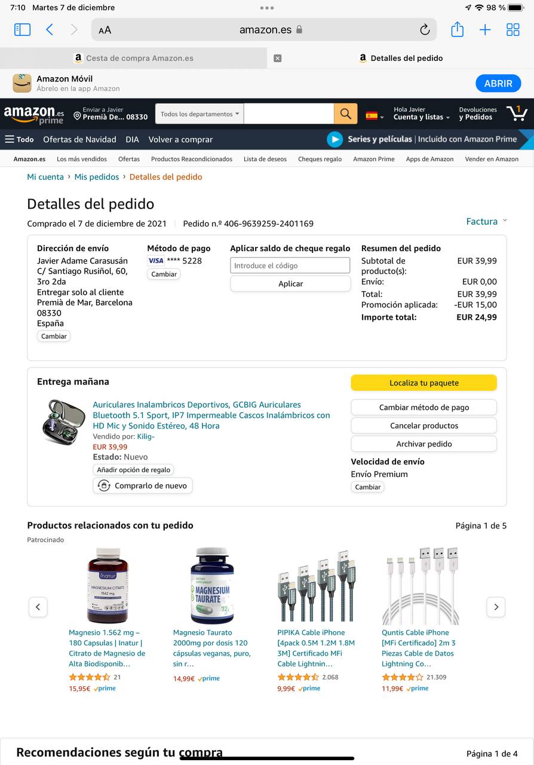
Task: Open the Todo hamburger menu
Action: tap(19, 139)
